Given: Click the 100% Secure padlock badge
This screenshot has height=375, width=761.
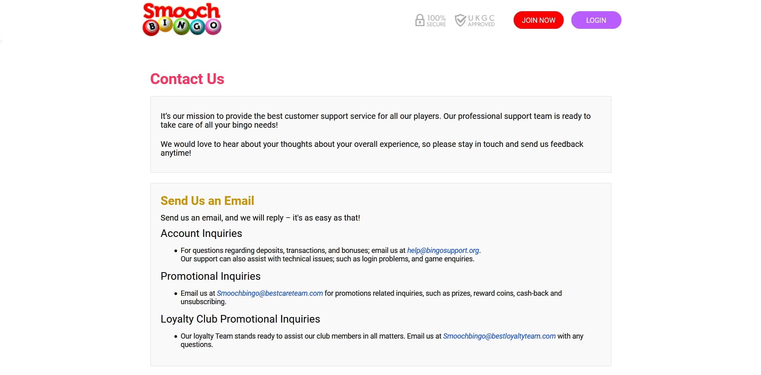Looking at the screenshot, I should click(x=430, y=20).
